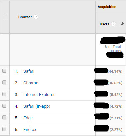The image size is (126, 136).
Task: Open the Users column help icon
Action: point(113,24)
